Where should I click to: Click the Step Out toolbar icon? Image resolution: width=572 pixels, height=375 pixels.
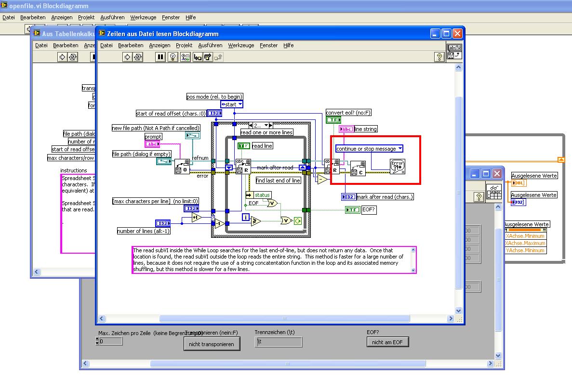pyautogui.click(x=218, y=57)
